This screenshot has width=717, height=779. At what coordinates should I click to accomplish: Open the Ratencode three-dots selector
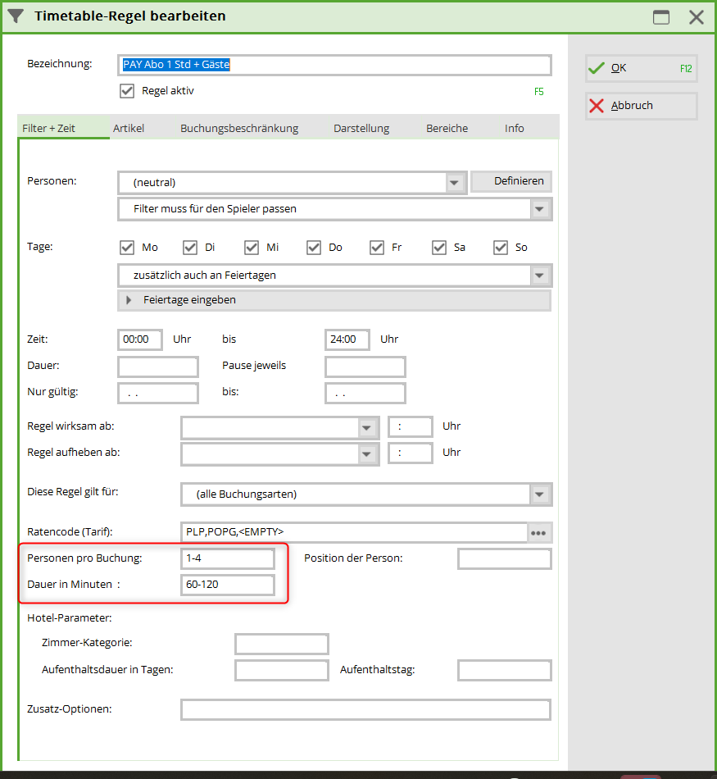(x=538, y=532)
